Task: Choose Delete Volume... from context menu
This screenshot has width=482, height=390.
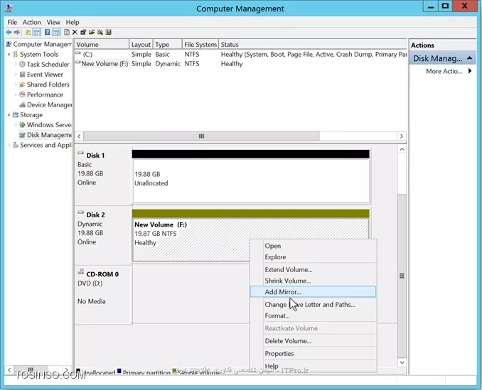Action: 313,341
